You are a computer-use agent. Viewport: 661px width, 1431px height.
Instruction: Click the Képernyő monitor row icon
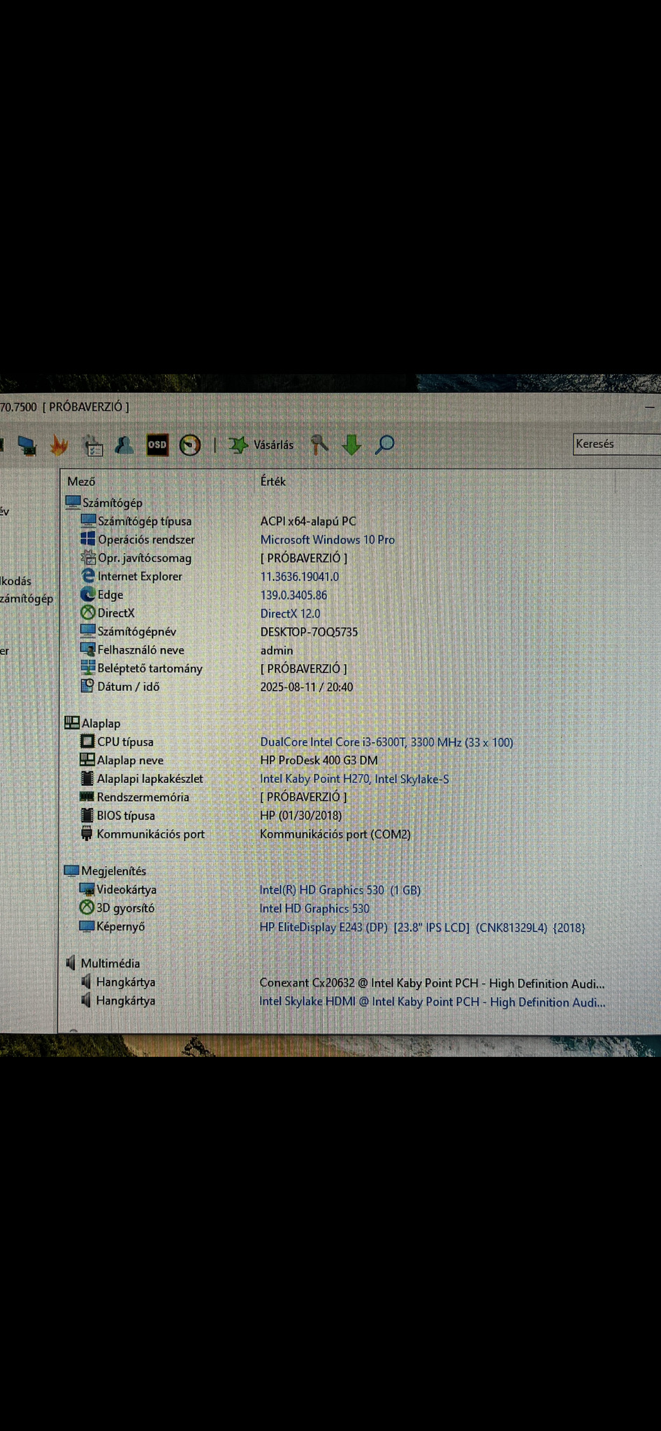tap(87, 926)
